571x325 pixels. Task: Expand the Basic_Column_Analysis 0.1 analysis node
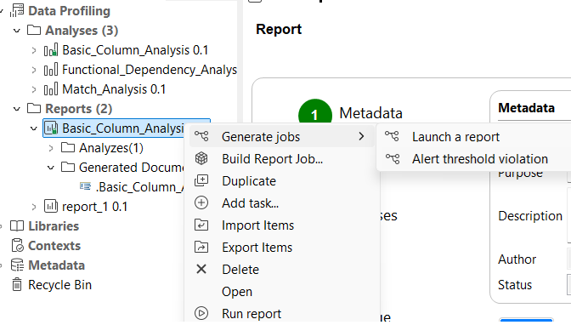(34, 50)
